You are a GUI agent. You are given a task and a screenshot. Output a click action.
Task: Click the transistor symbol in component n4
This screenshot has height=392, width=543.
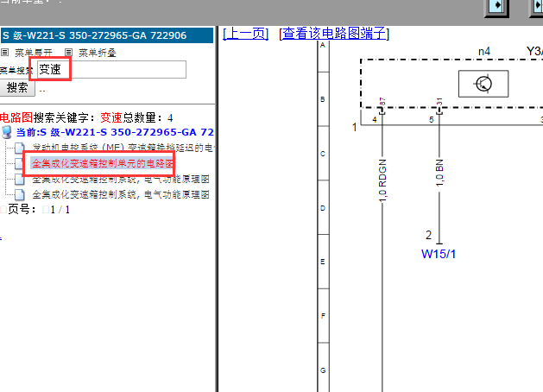[x=483, y=84]
